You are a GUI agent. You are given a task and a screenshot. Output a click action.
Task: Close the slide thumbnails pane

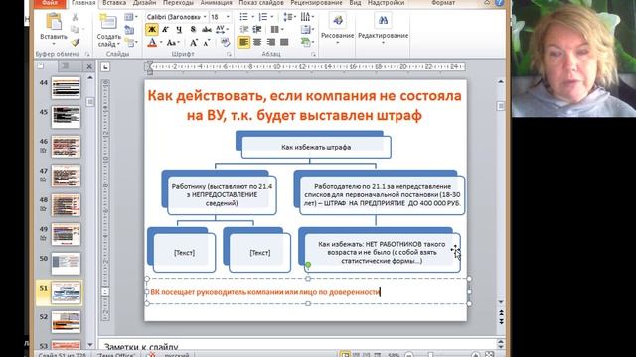[89, 66]
